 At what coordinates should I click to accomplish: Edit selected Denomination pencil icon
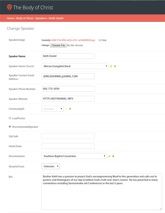109,156
